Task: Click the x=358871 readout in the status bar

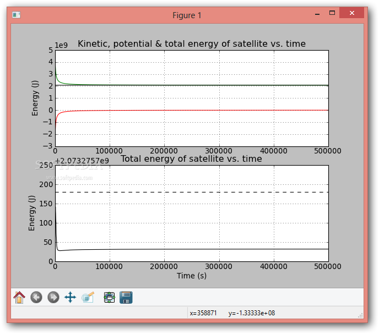Action: pos(203,313)
